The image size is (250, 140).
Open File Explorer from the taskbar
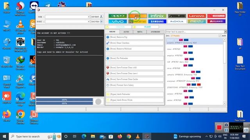(x=93, y=136)
